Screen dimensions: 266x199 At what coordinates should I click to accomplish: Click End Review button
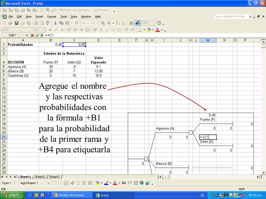coord(103,10)
